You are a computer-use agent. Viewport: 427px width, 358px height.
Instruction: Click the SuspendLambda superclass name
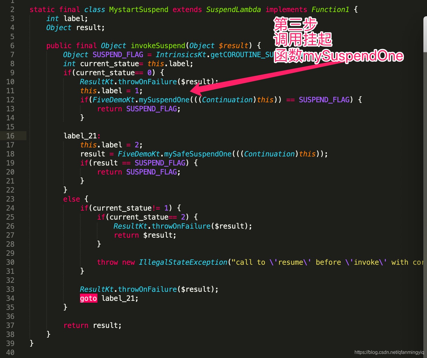pos(233,10)
